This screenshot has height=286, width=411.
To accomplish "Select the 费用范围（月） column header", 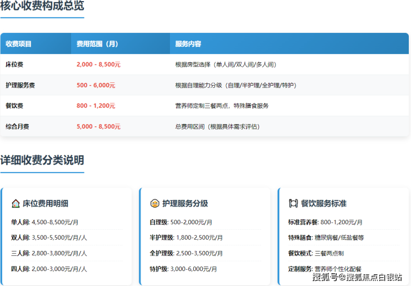I will pyautogui.click(x=97, y=44).
